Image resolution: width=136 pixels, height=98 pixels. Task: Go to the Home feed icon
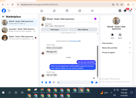point(42,11)
